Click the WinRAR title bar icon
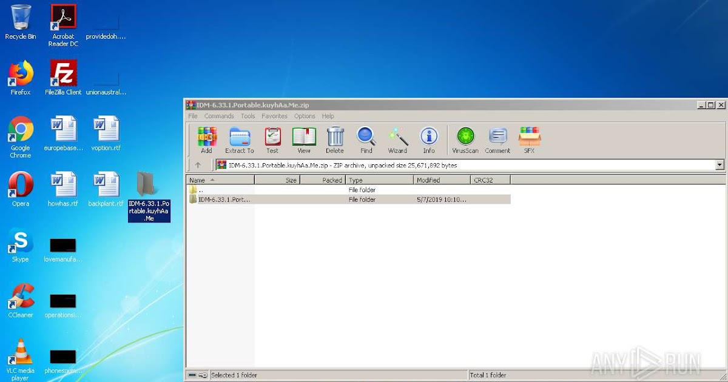This screenshot has width=728, height=382. [190, 105]
